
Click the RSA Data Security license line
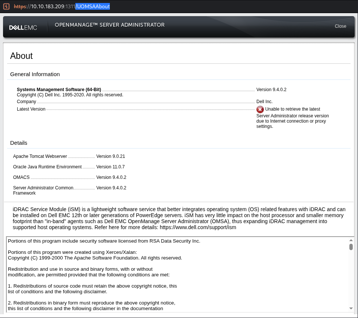click(104, 241)
